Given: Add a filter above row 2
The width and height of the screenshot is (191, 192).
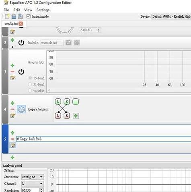Looking at the screenshot, I should [x=12, y=40].
